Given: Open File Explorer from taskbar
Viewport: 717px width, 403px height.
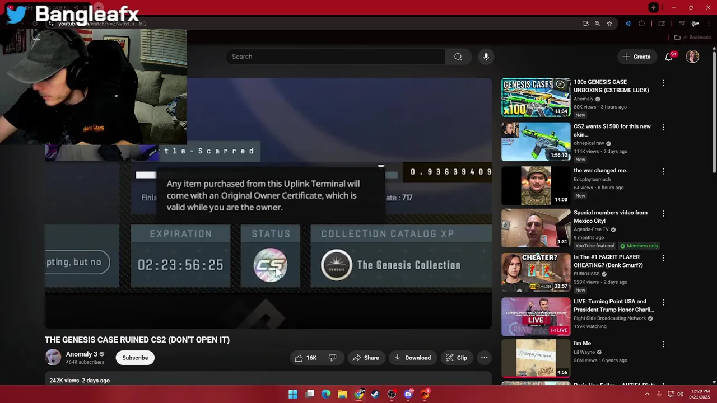Looking at the screenshot, I should (x=342, y=394).
